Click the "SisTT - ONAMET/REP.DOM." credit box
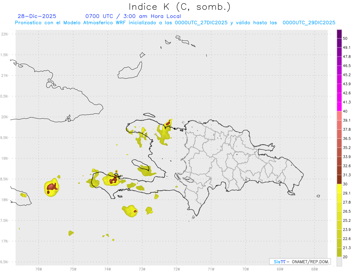The height and width of the screenshot is (273, 353). click(300, 262)
